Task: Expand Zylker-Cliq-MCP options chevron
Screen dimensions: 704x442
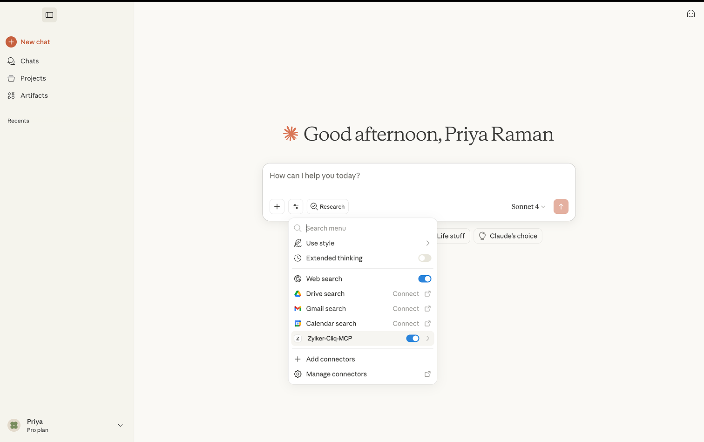Action: [x=428, y=339]
